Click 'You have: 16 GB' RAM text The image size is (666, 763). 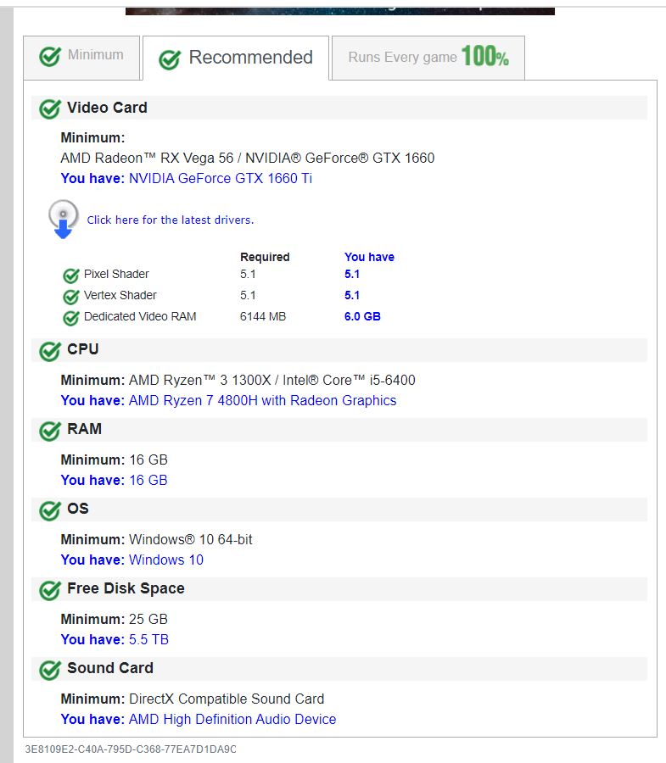pyautogui.click(x=114, y=481)
